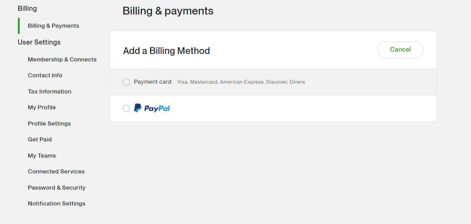Open Connected Services settings

pos(56,171)
